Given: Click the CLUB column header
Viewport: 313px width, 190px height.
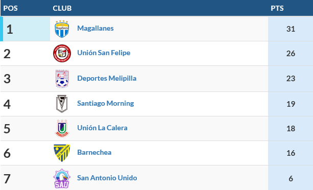Looking at the screenshot, I should tap(62, 8).
